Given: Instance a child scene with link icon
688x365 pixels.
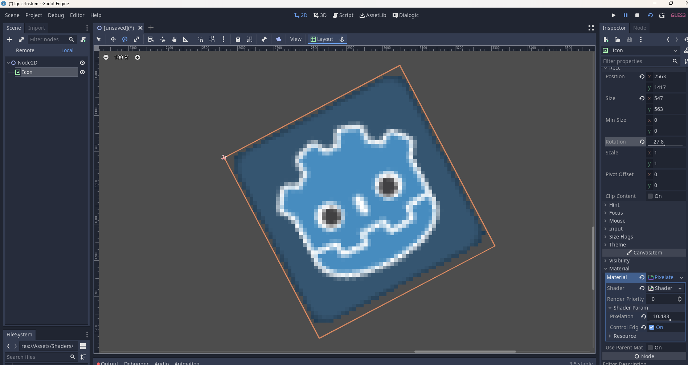Looking at the screenshot, I should 21,40.
